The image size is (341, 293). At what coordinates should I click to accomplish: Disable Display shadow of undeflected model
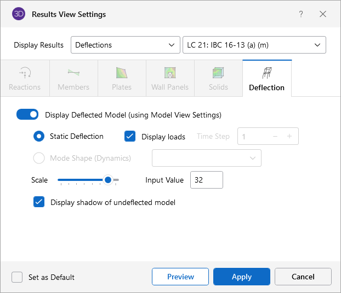tap(39, 202)
